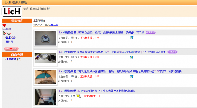Click the 全部商品 heading text
197x108 pixels.
coord(39,20)
